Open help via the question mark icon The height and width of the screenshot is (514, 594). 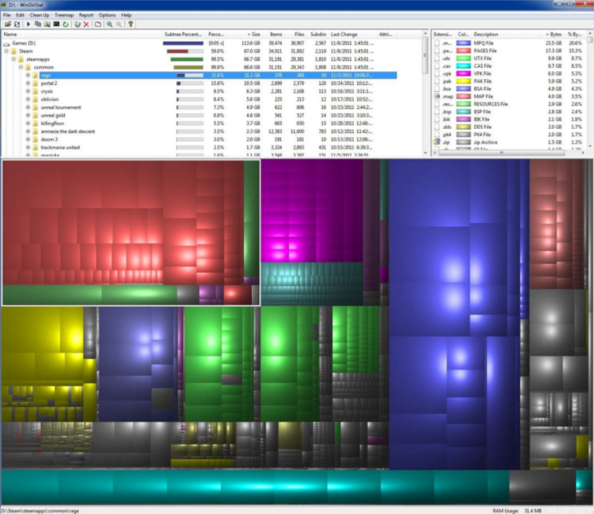(x=130, y=24)
